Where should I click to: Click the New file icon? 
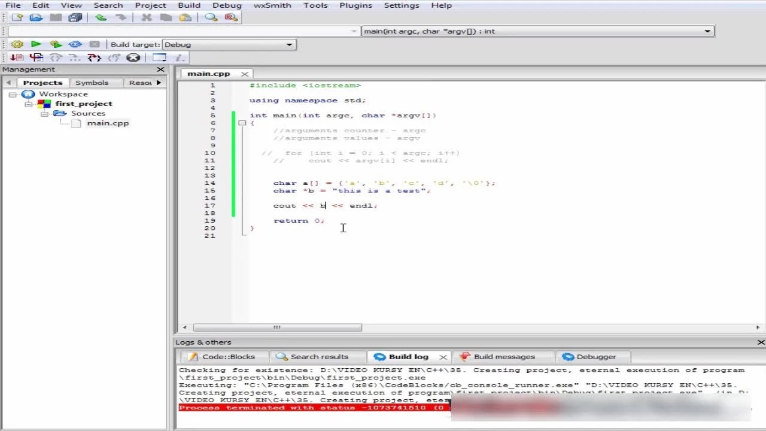[17, 17]
